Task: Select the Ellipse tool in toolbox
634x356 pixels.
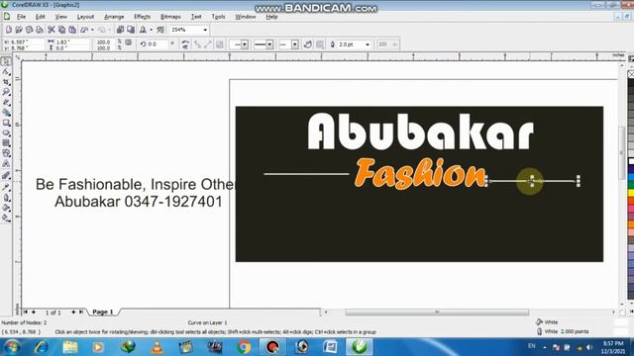Action: pyautogui.click(x=6, y=133)
